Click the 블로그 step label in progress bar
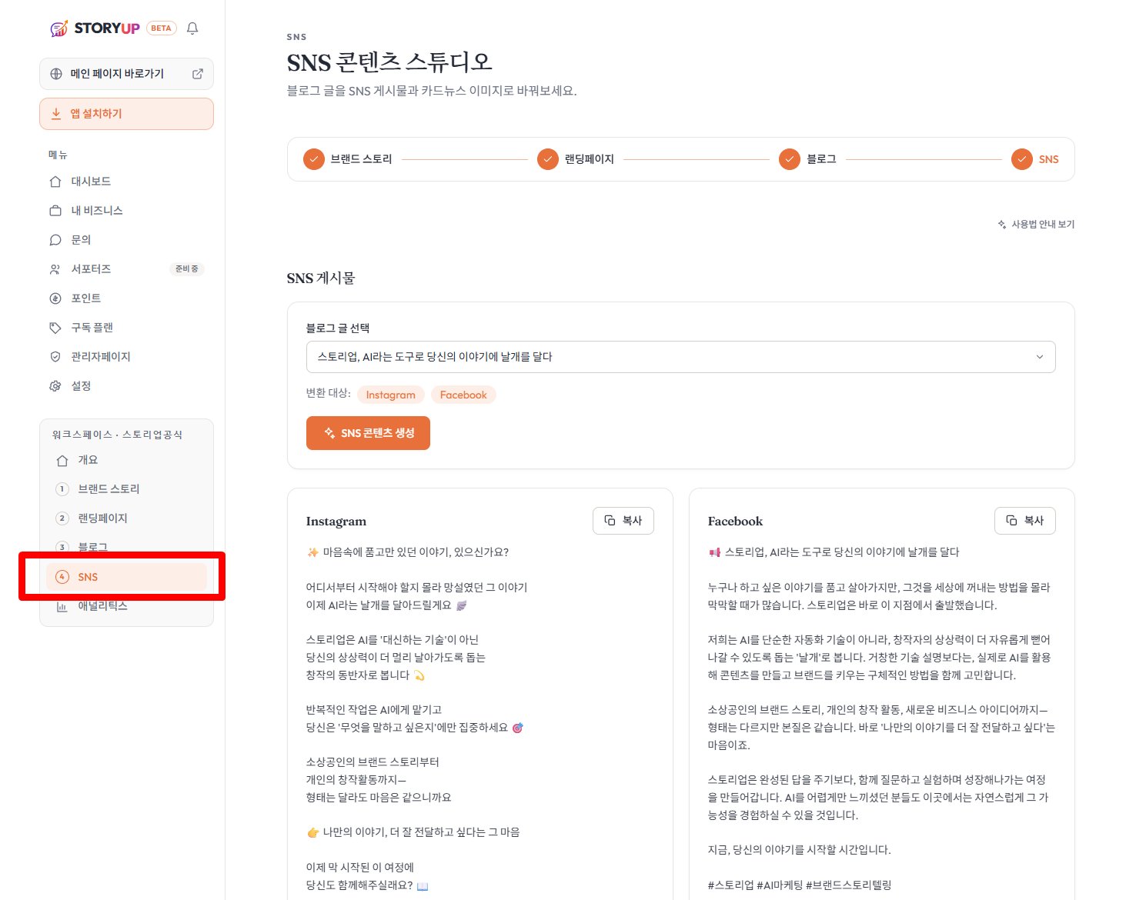Screen dimensions: 1126x900 tap(821, 159)
